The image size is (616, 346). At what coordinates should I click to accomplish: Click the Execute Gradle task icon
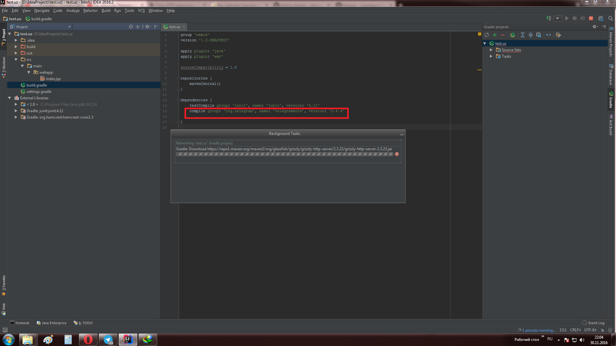point(513,35)
